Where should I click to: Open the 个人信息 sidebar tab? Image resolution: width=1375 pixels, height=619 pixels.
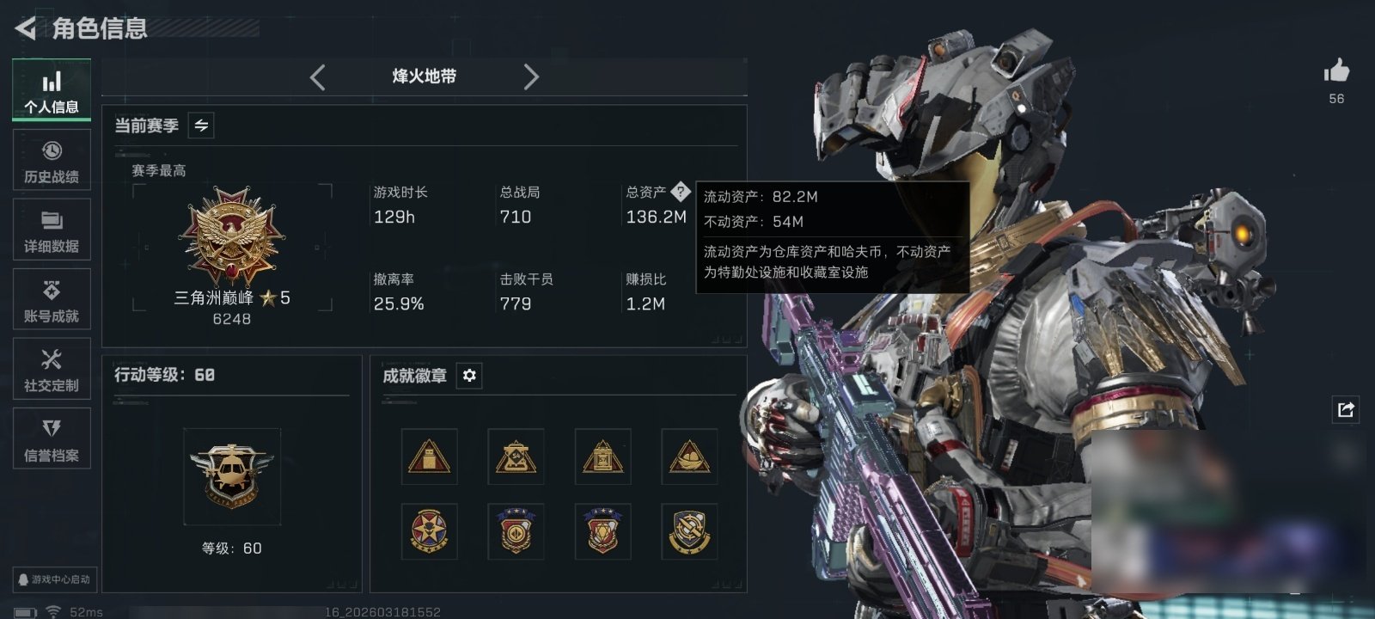pyautogui.click(x=52, y=90)
